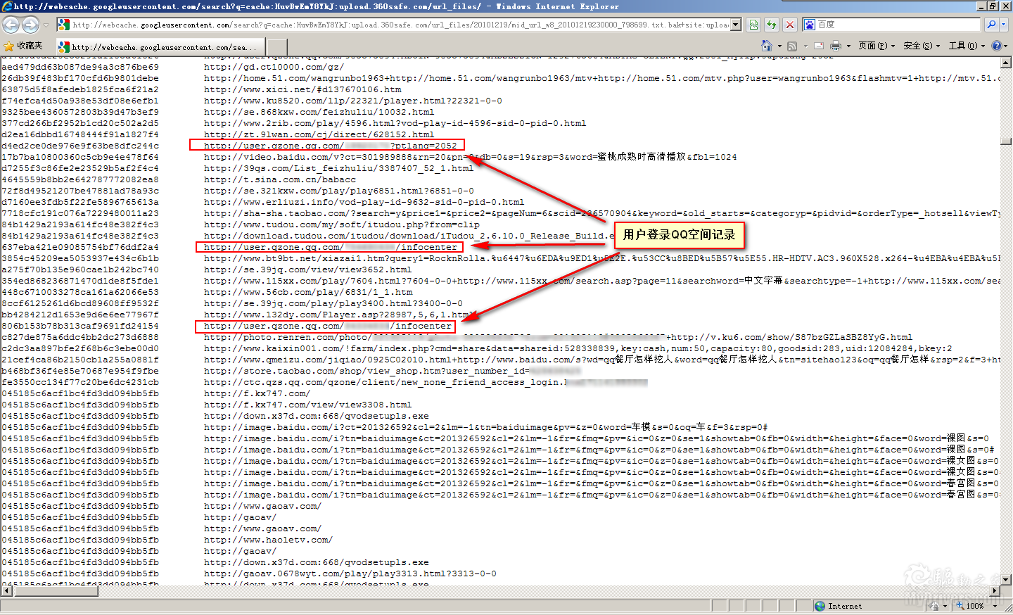Screen dimensions: 1013x615
Task: Open the 收藏夹 favorites button
Action: [24, 46]
